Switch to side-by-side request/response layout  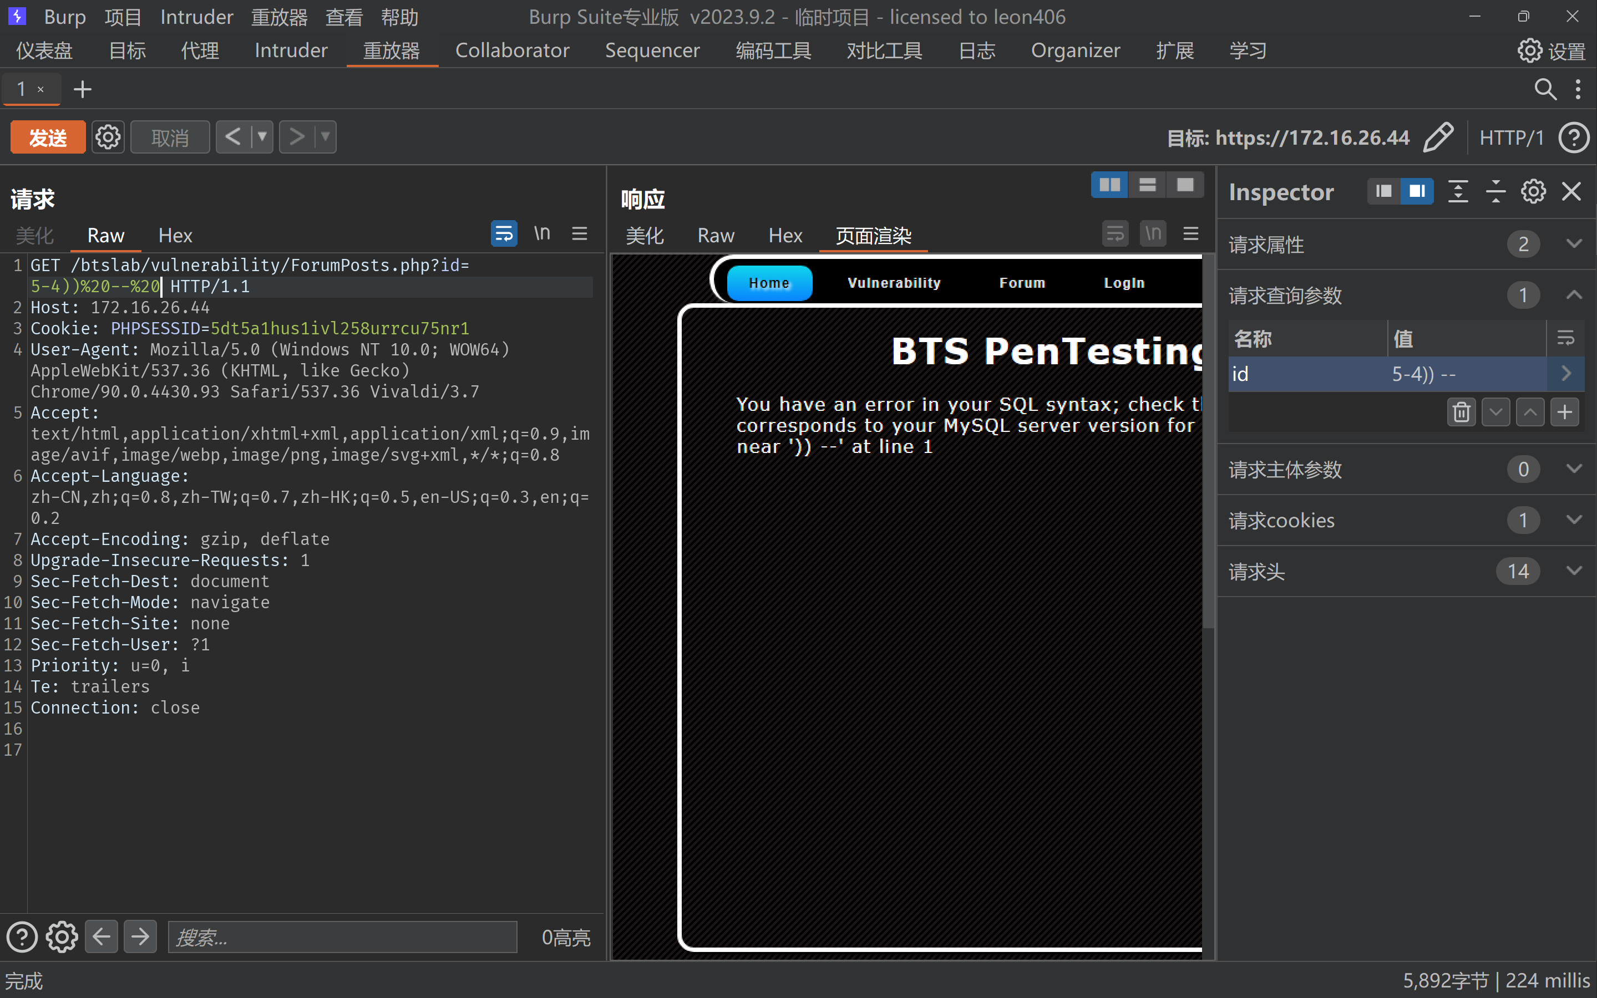1109,185
